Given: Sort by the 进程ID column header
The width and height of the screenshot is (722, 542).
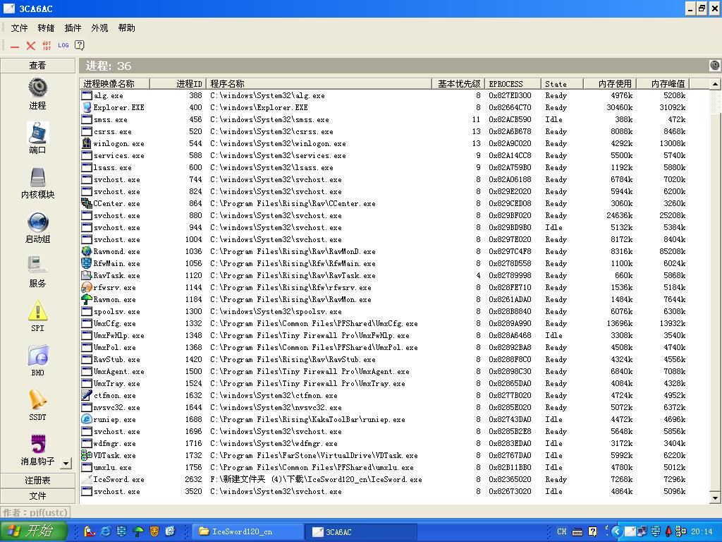Looking at the screenshot, I should [x=188, y=84].
